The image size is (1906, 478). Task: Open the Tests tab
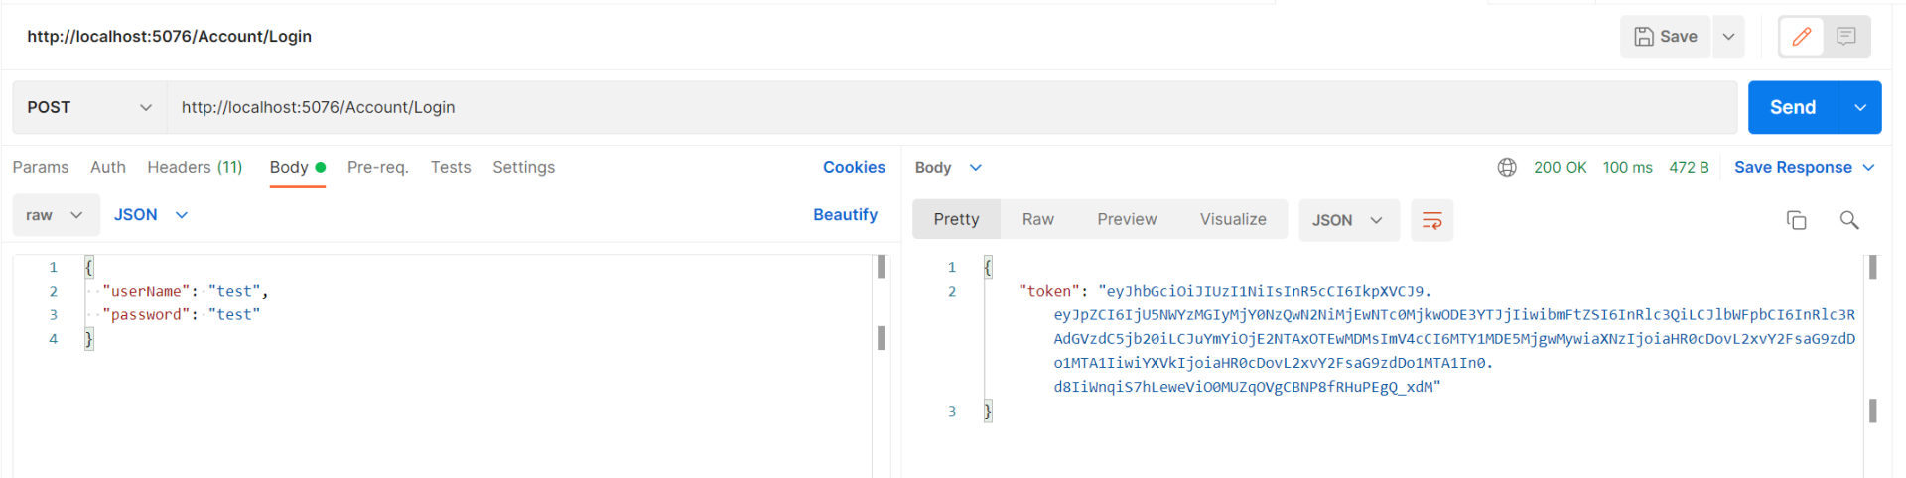[451, 167]
